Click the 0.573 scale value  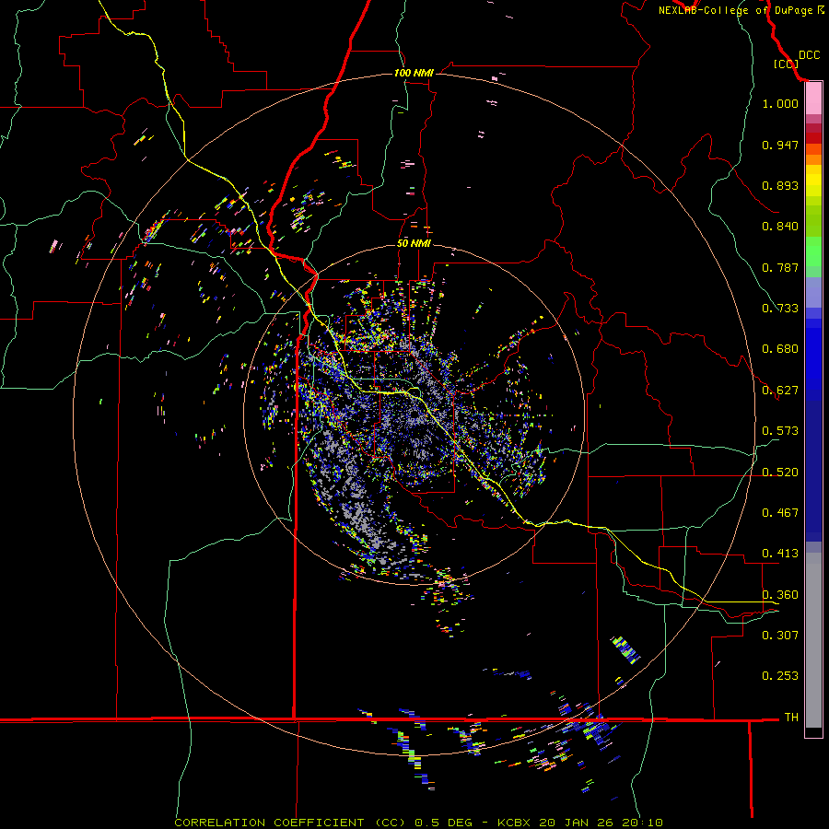tap(780, 431)
